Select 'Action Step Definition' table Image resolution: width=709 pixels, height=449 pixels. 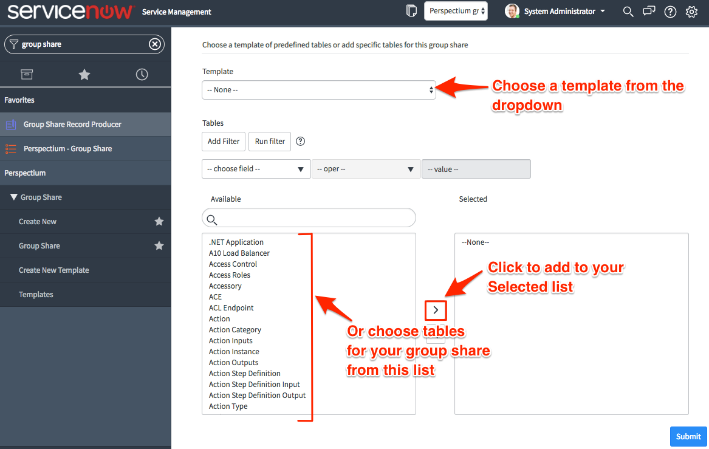tap(245, 374)
